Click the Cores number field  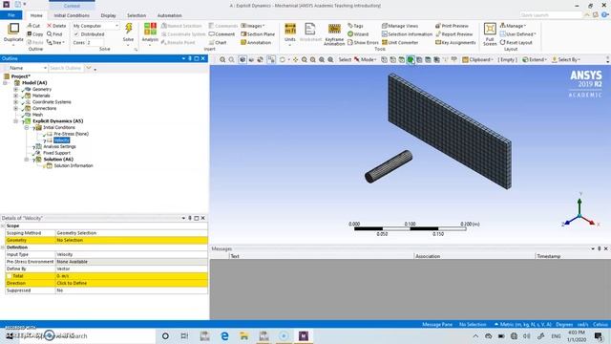pos(95,42)
